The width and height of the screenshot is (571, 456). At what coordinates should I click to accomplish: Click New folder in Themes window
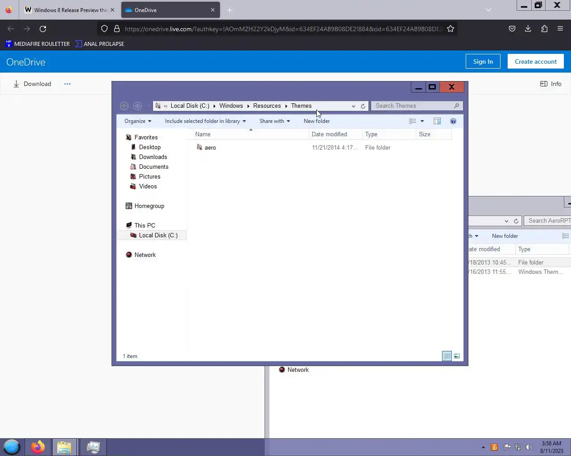tap(317, 121)
